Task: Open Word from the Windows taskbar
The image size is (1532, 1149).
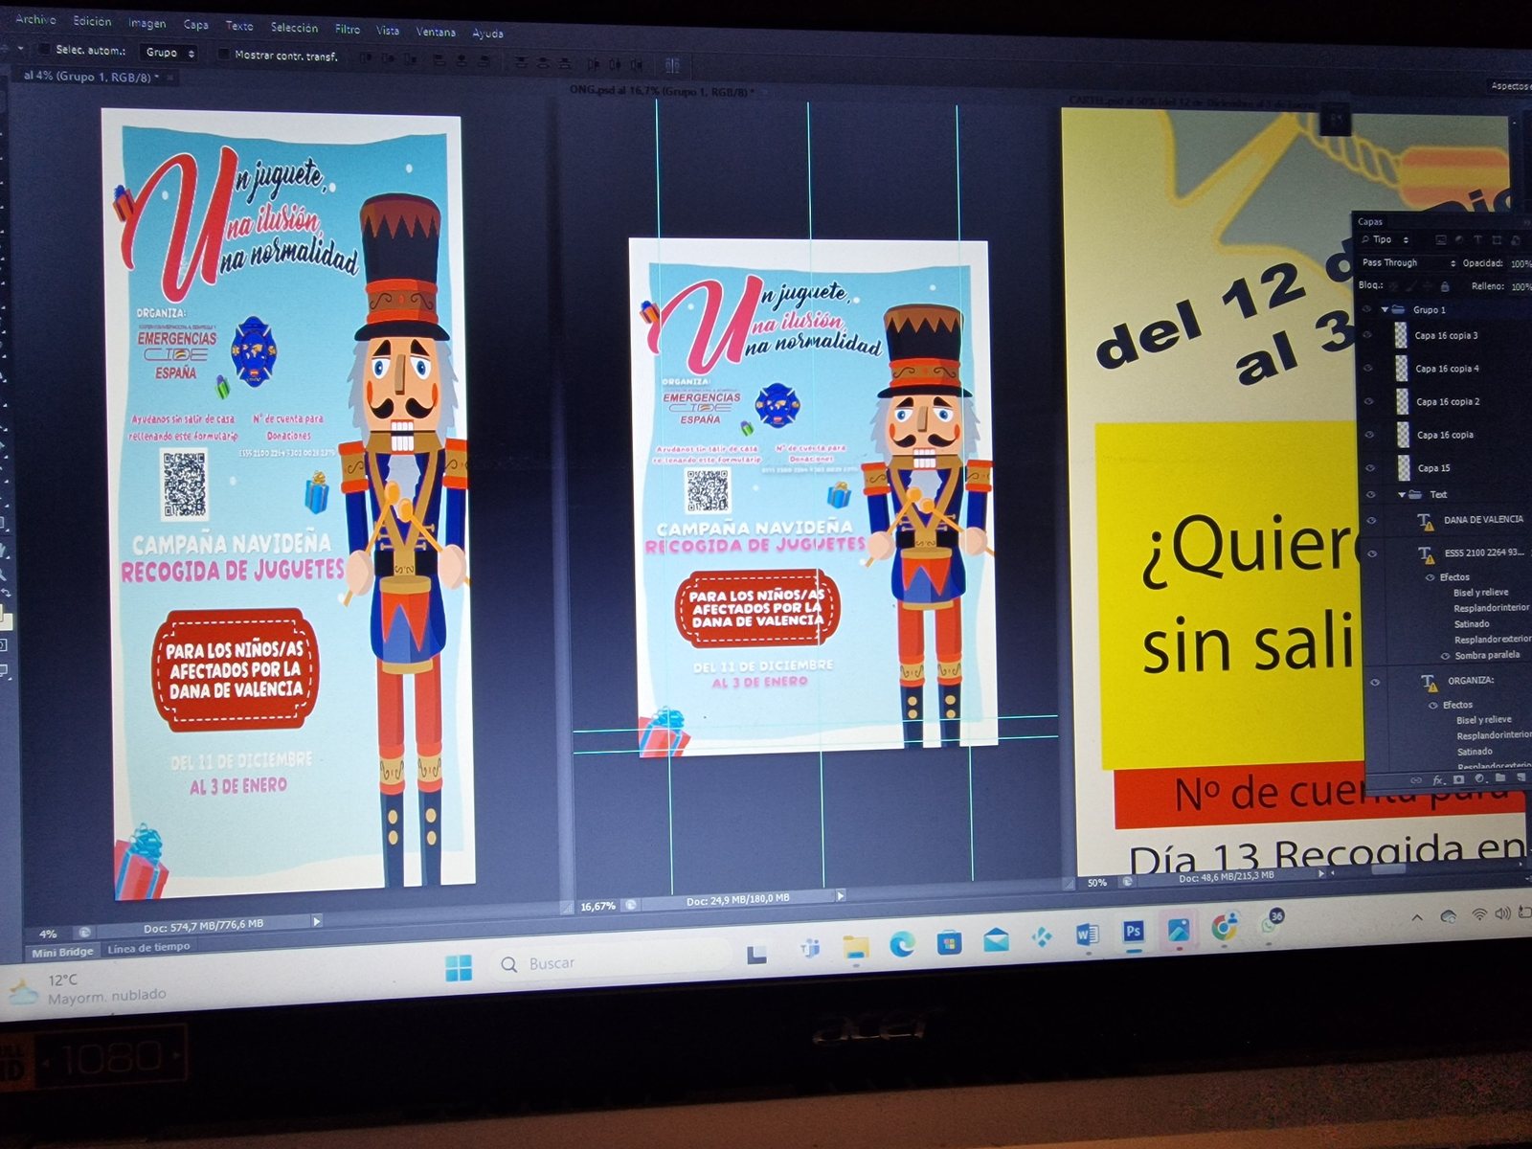Action: (1088, 935)
